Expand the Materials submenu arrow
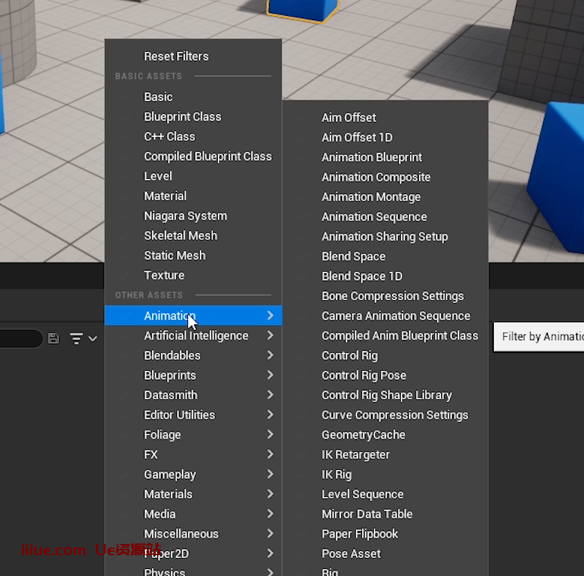The width and height of the screenshot is (584, 576). click(270, 494)
